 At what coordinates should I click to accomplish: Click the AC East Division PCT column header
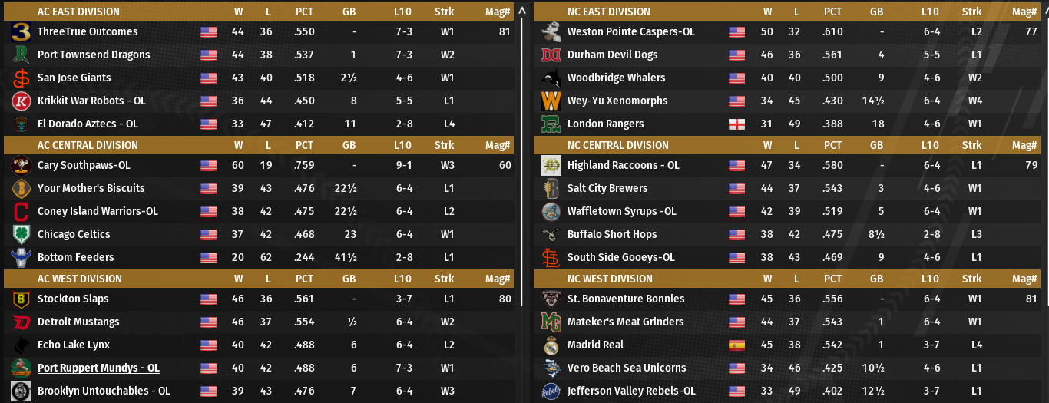[304, 12]
